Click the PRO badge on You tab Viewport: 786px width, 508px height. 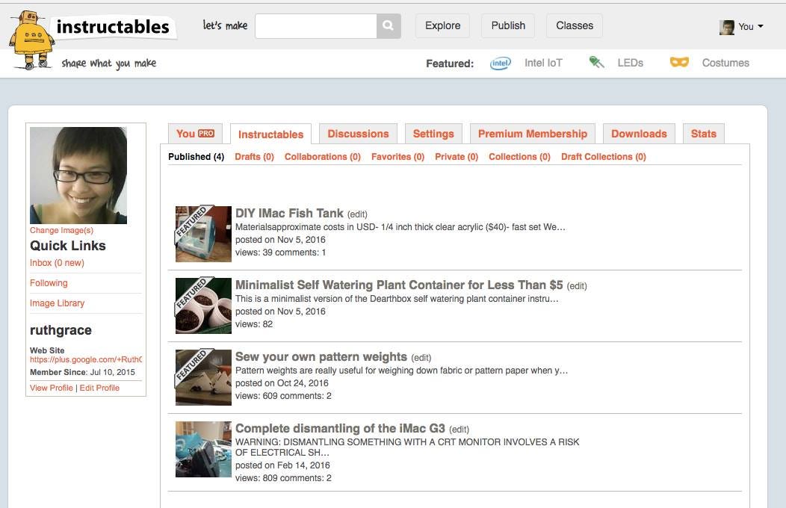[x=206, y=133]
